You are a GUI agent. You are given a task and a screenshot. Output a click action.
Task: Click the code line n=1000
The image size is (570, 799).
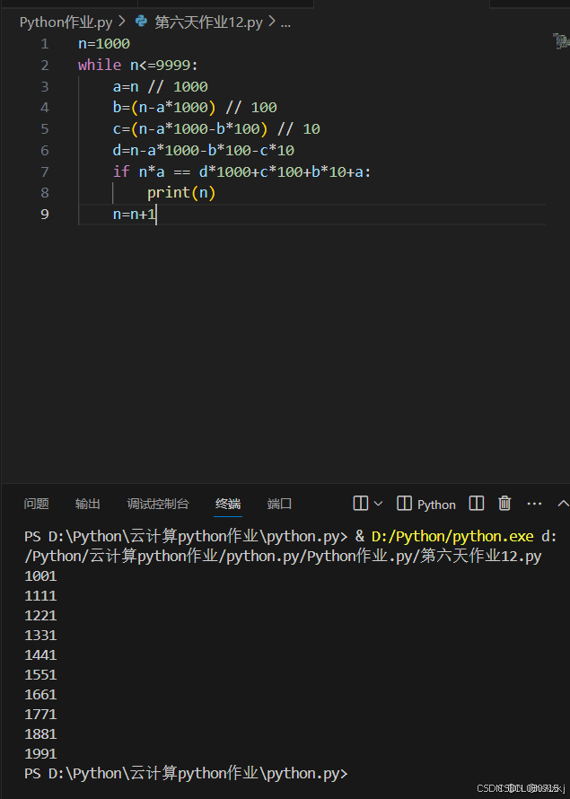tap(104, 44)
